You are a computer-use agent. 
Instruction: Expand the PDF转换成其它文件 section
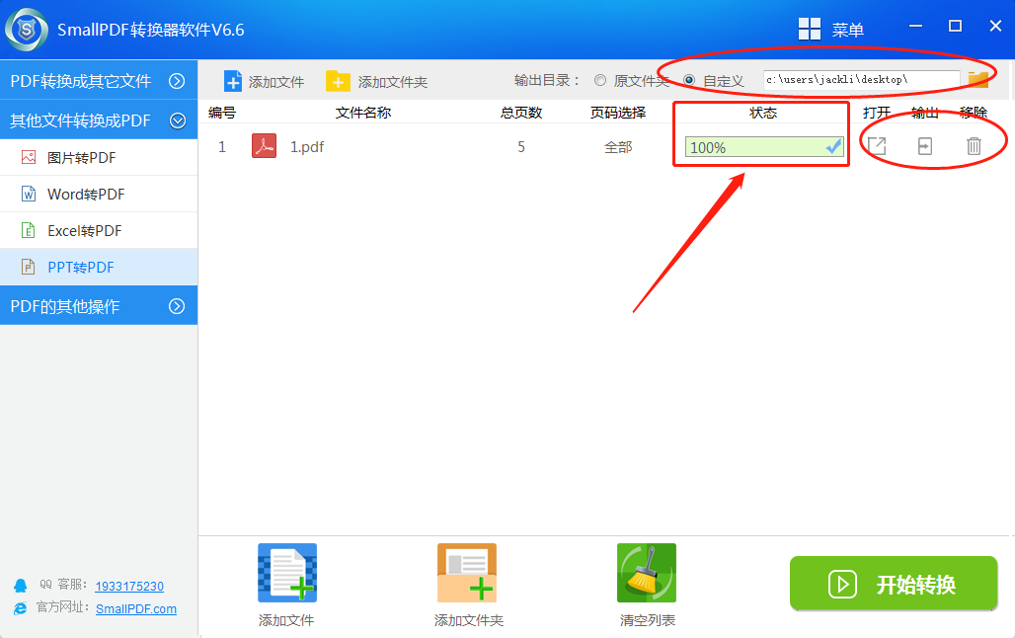[177, 81]
